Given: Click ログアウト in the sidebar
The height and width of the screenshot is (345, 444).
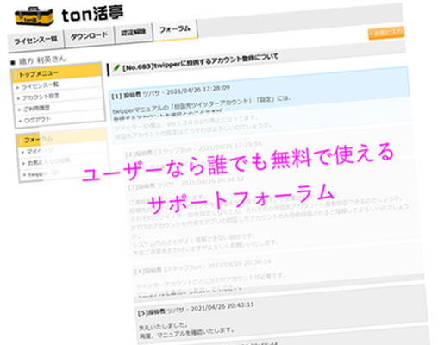Looking at the screenshot, I should [37, 120].
